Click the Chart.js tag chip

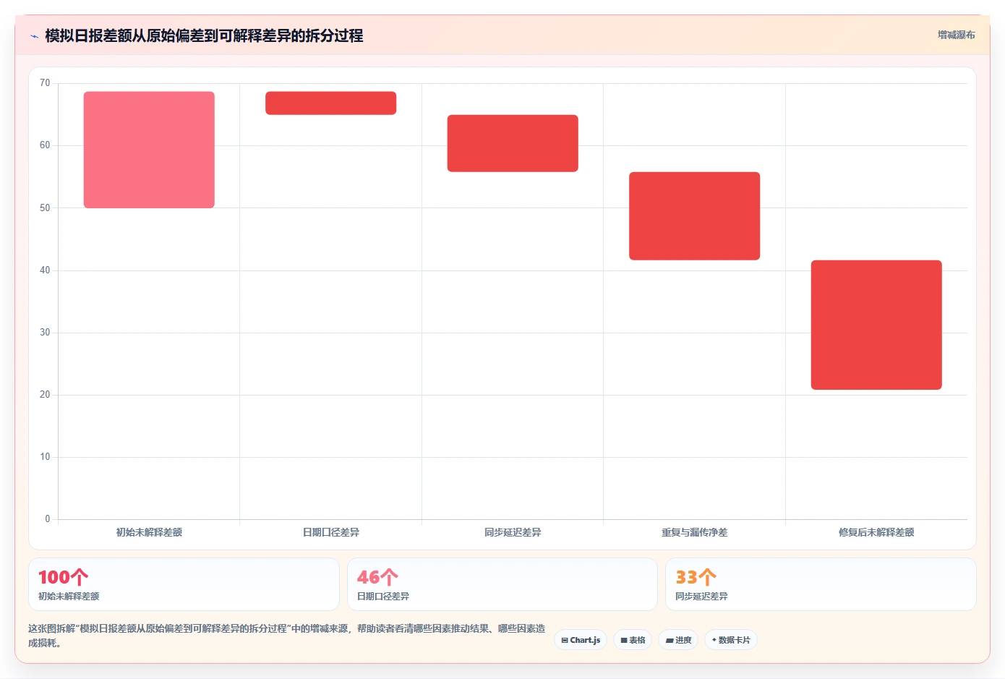pos(581,640)
